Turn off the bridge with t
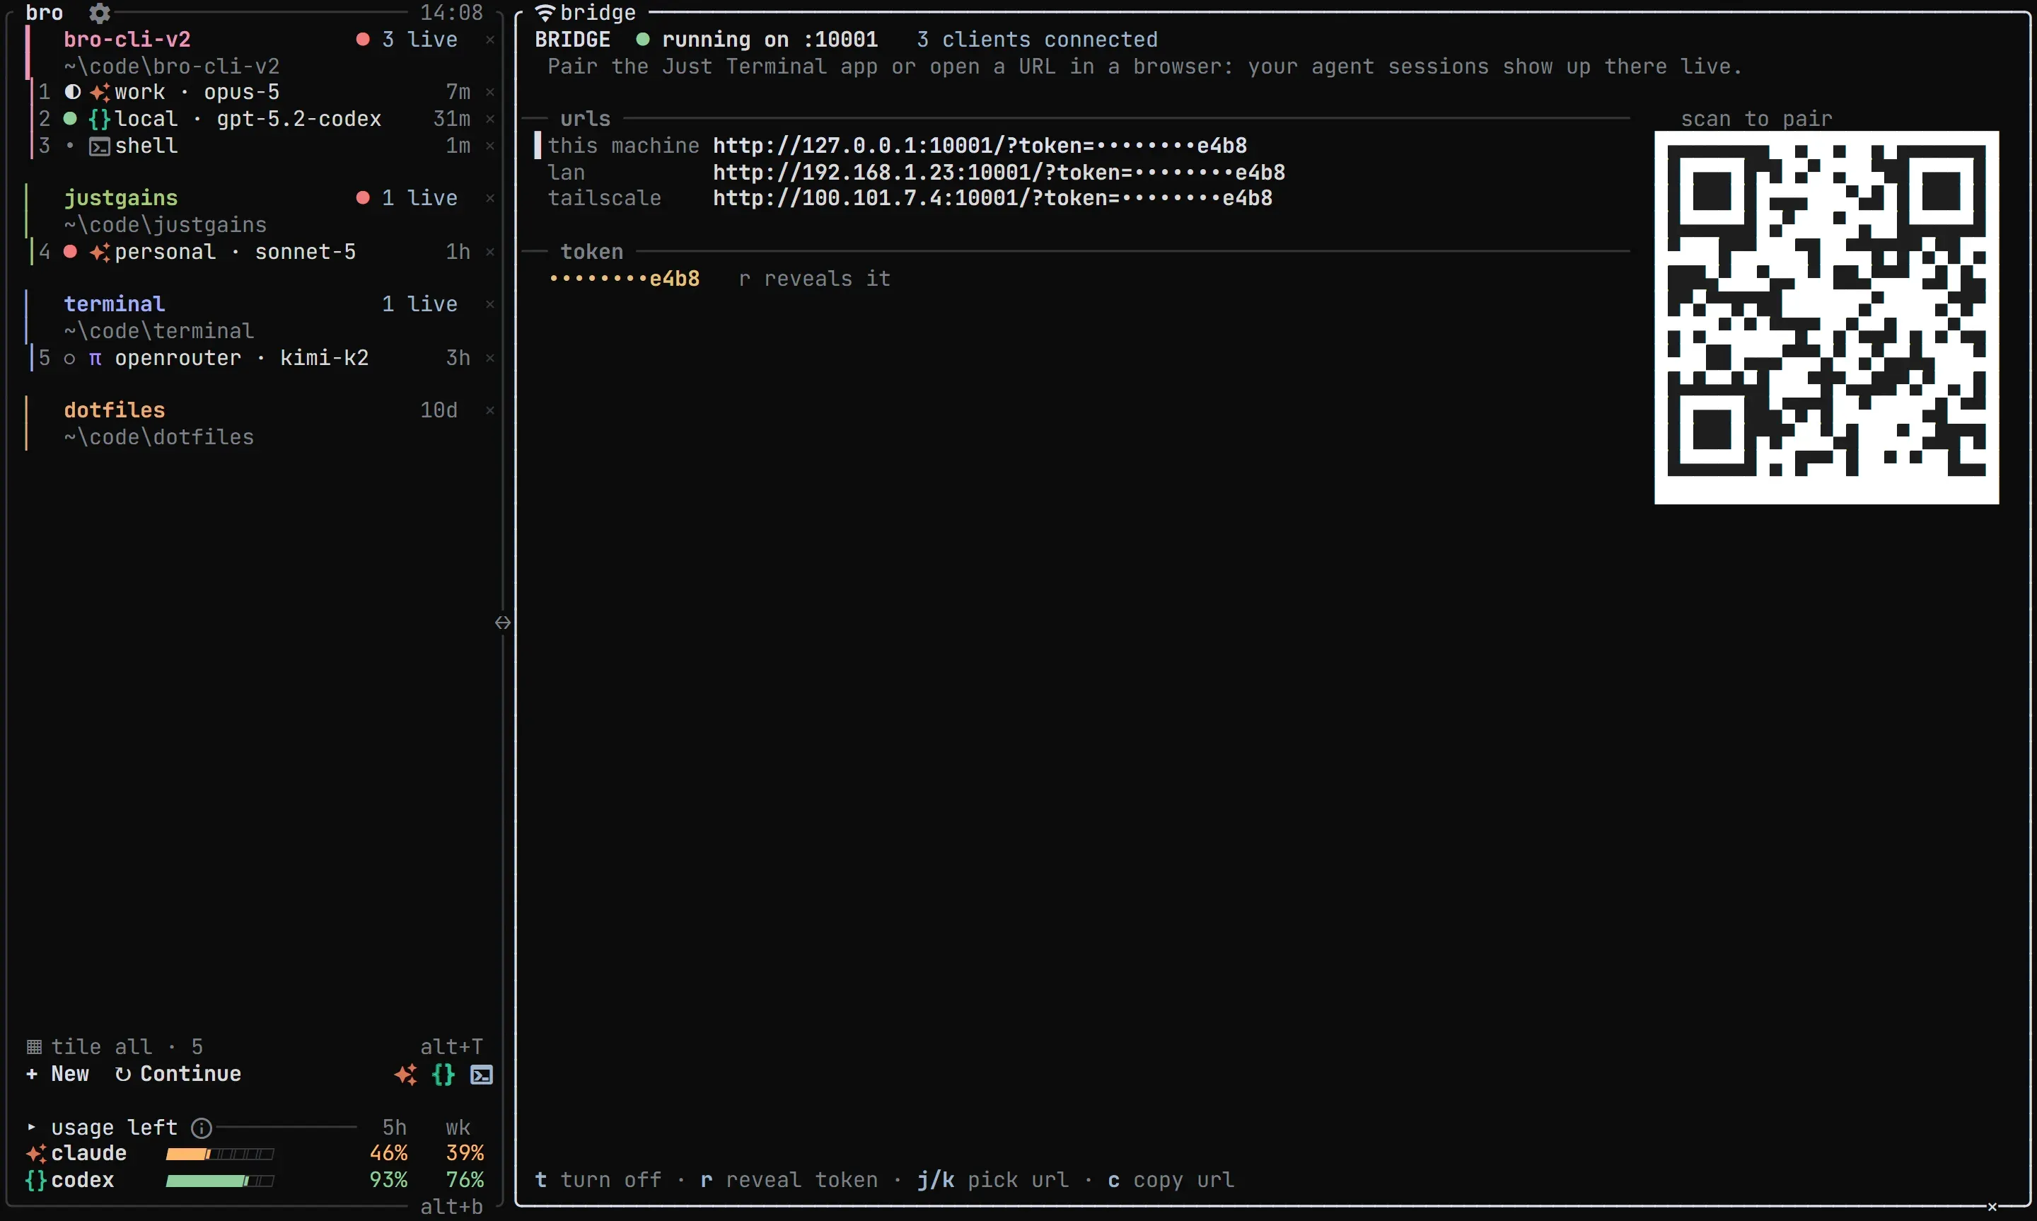2037x1221 pixels. tap(598, 1180)
